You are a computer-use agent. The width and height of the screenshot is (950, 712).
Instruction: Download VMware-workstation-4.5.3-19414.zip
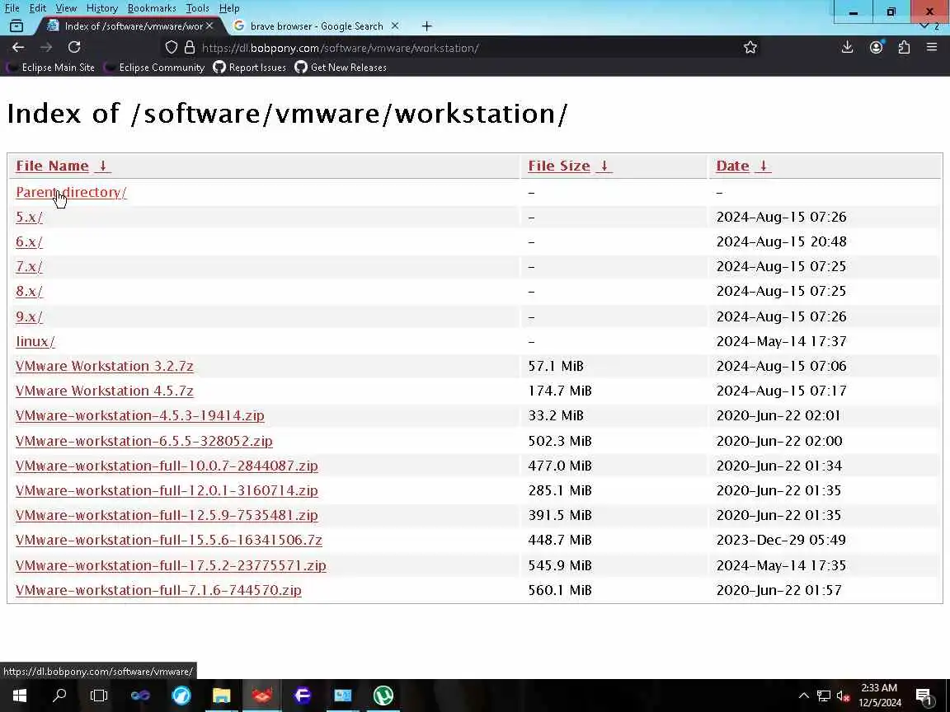point(140,416)
